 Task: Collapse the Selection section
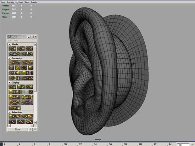(x=10, y=112)
